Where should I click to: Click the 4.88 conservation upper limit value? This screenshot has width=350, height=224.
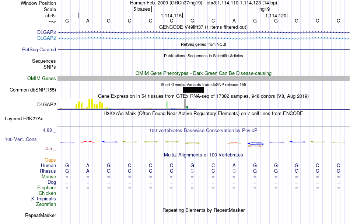47,130
